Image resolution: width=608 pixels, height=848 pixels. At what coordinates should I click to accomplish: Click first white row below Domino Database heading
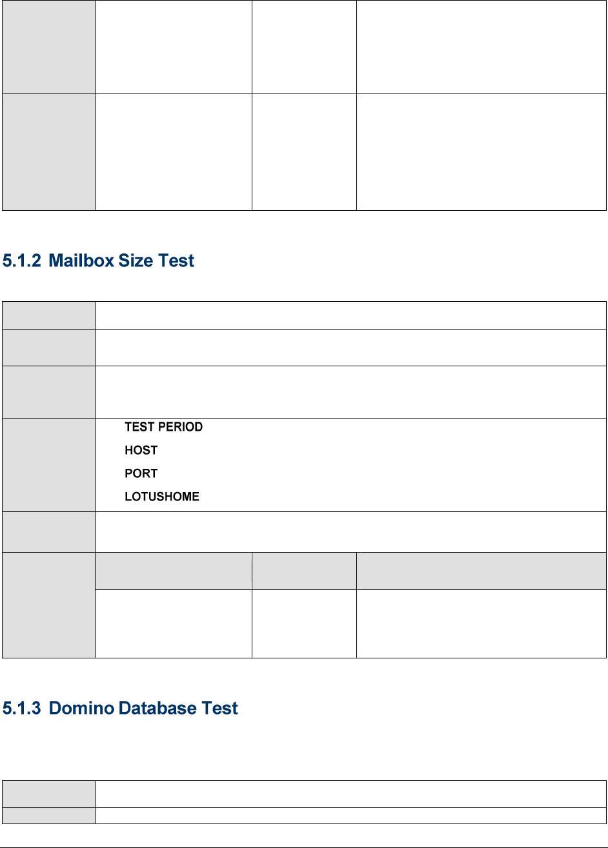tap(350, 793)
